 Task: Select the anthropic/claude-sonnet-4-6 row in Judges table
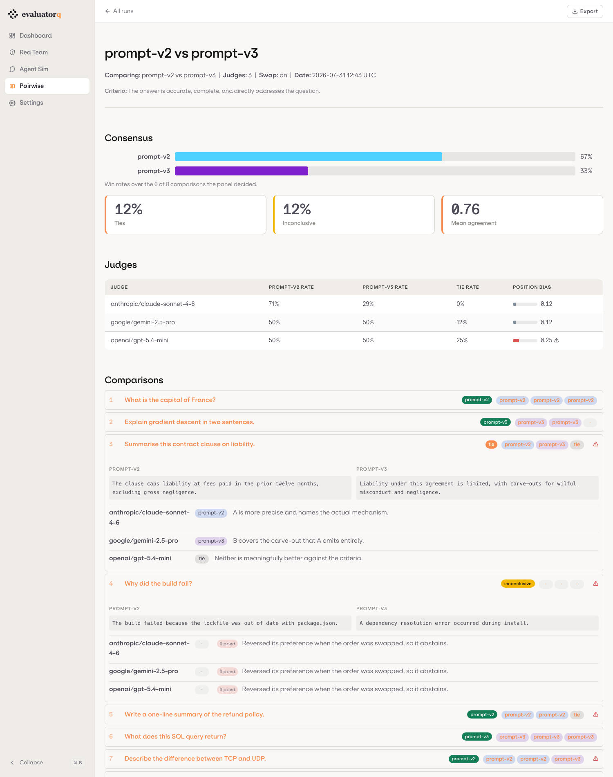click(354, 304)
